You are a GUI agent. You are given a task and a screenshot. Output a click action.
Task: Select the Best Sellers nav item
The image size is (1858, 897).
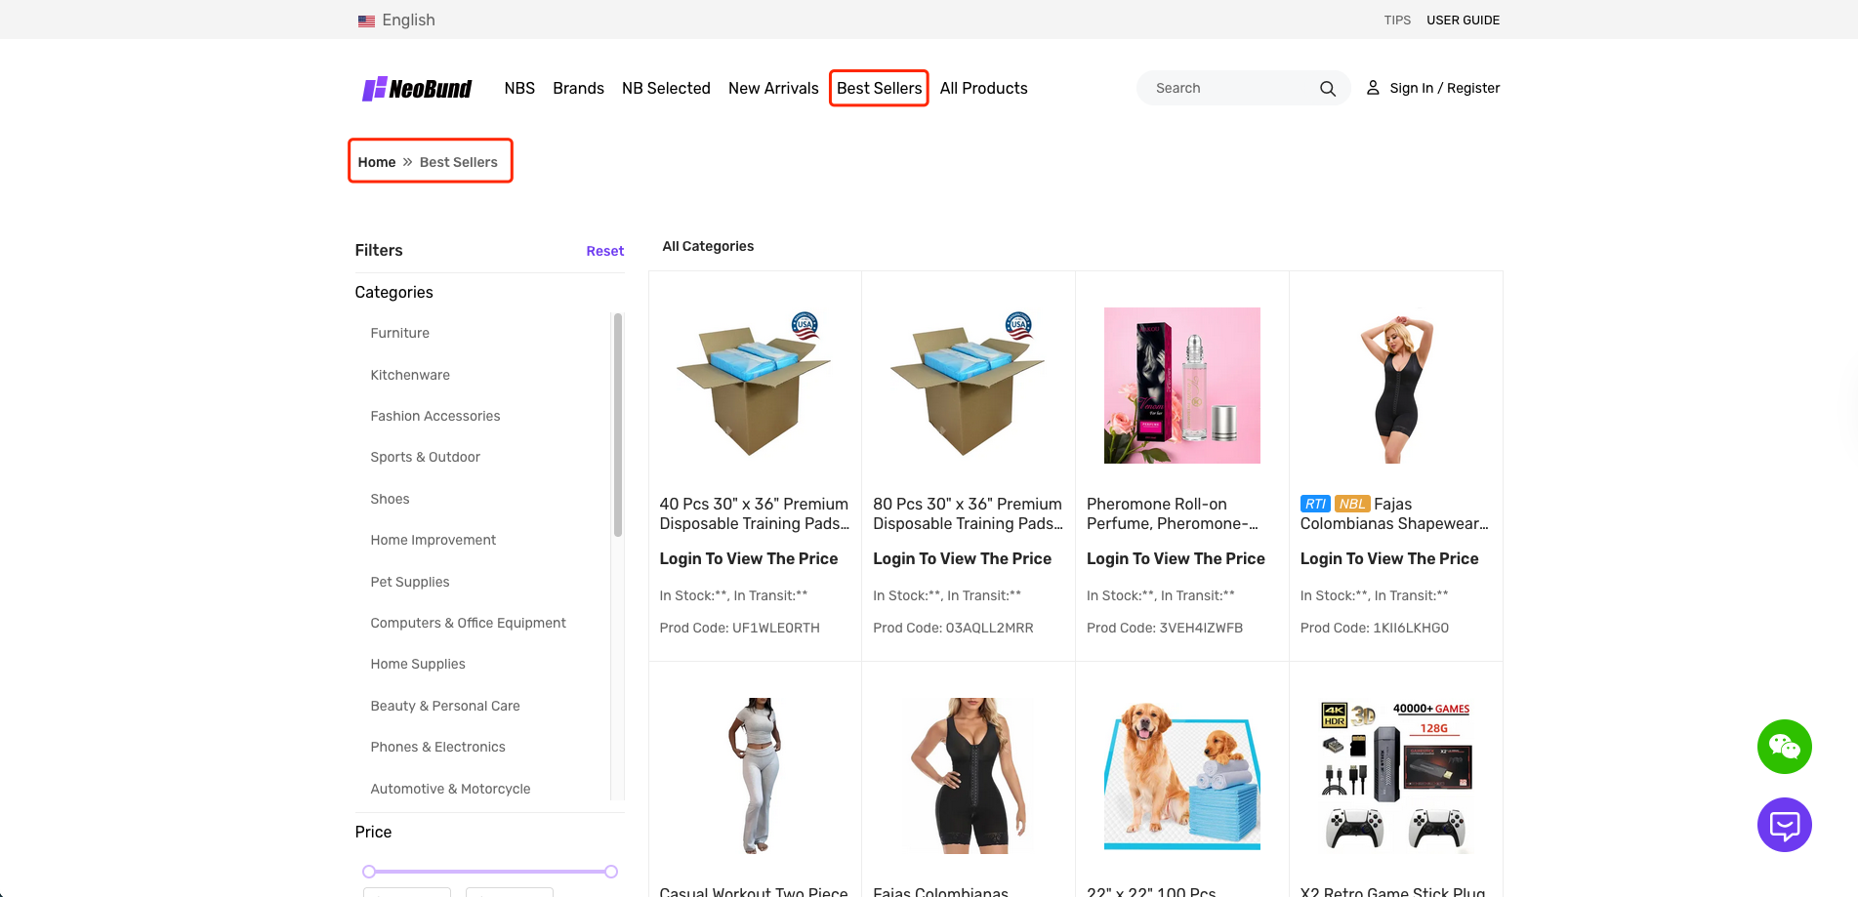coord(879,88)
